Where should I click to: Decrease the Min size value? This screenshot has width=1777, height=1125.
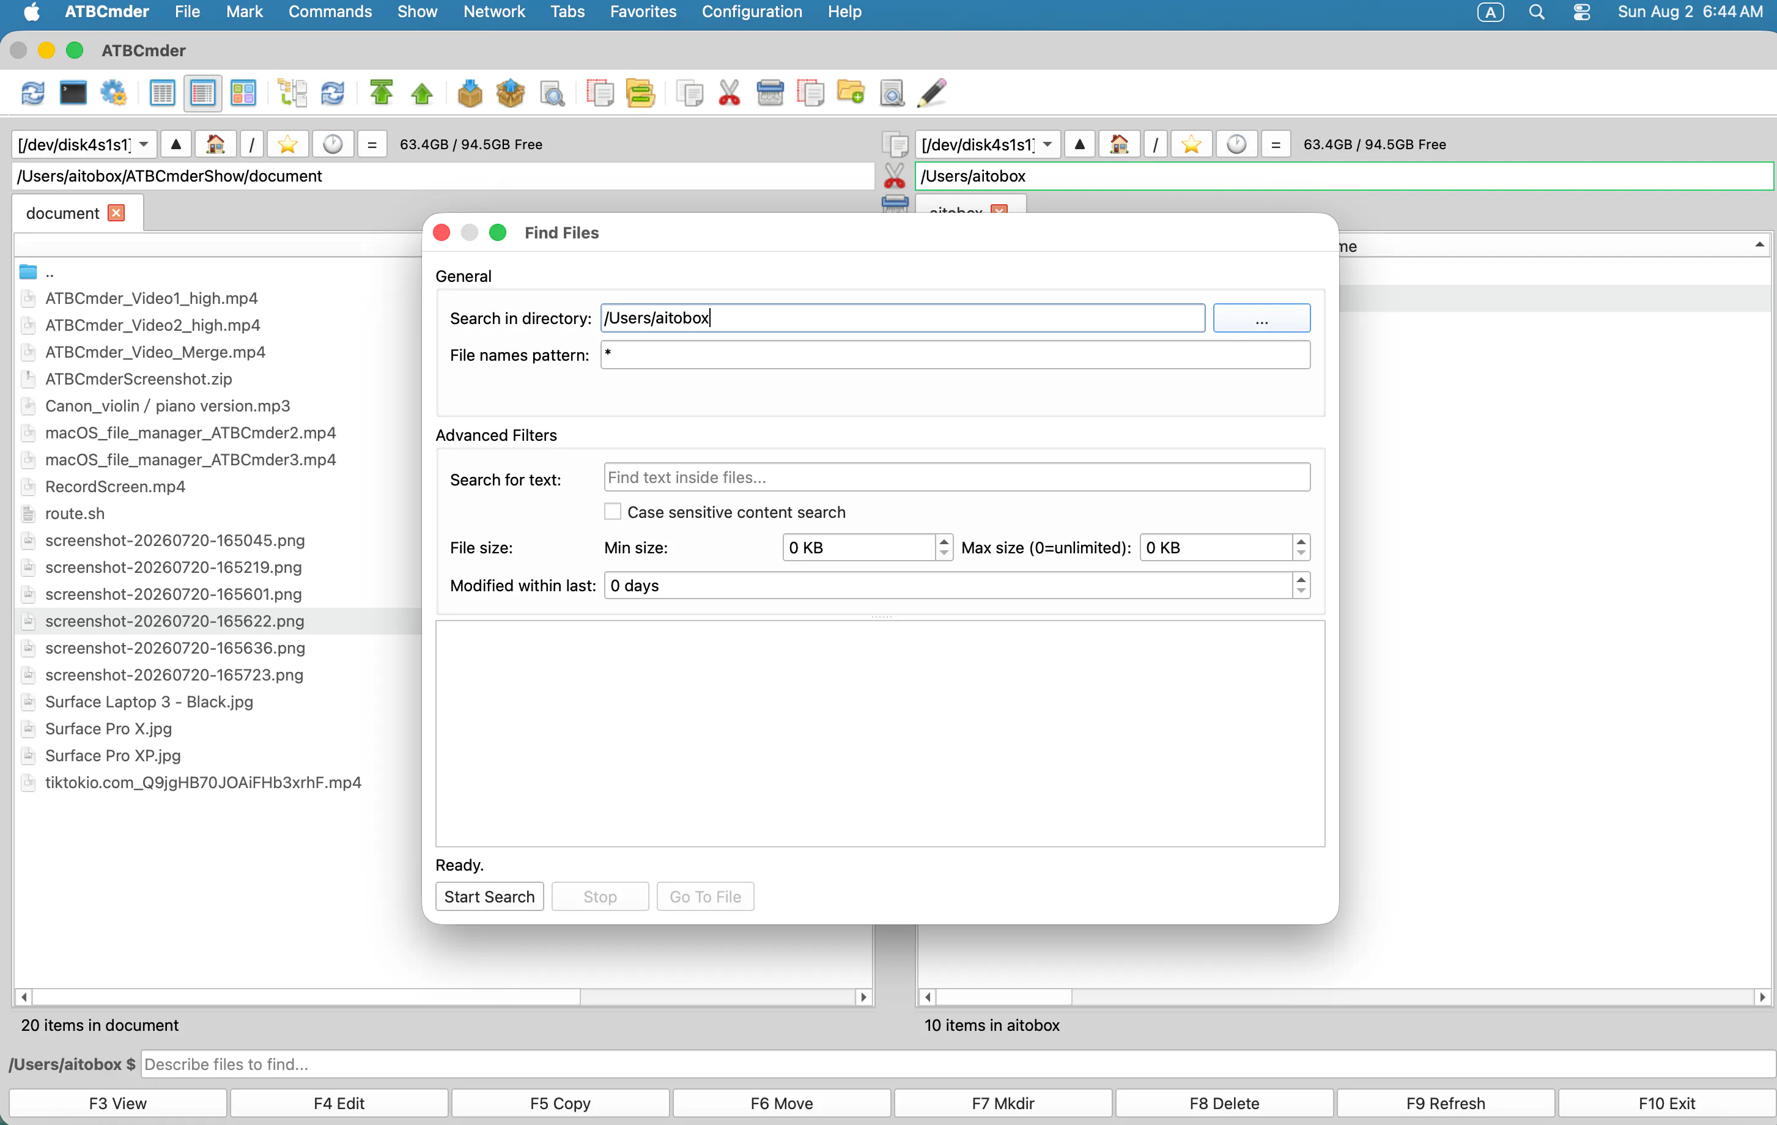click(944, 553)
